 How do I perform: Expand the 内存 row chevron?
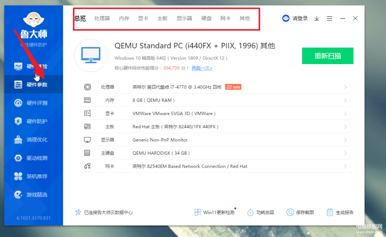pyautogui.click(x=345, y=101)
